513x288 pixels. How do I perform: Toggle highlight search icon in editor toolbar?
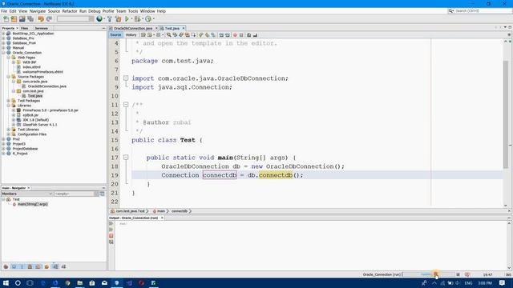188,35
